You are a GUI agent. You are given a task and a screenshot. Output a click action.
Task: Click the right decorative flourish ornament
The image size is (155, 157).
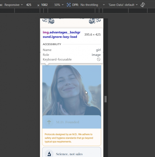[x=95, y=21]
